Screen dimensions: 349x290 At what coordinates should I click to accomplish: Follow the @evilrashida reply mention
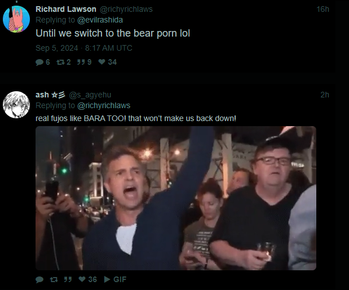pyautogui.click(x=100, y=20)
